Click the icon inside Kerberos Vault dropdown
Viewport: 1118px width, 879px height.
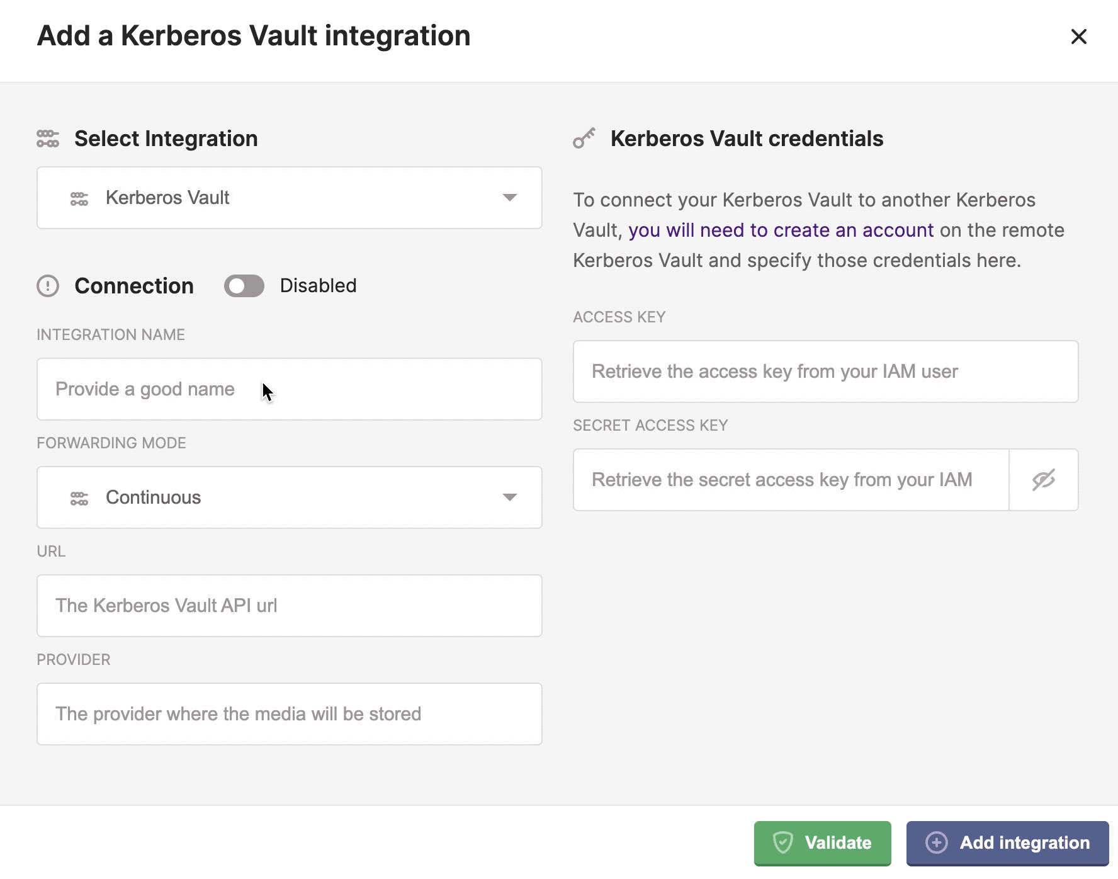(79, 198)
